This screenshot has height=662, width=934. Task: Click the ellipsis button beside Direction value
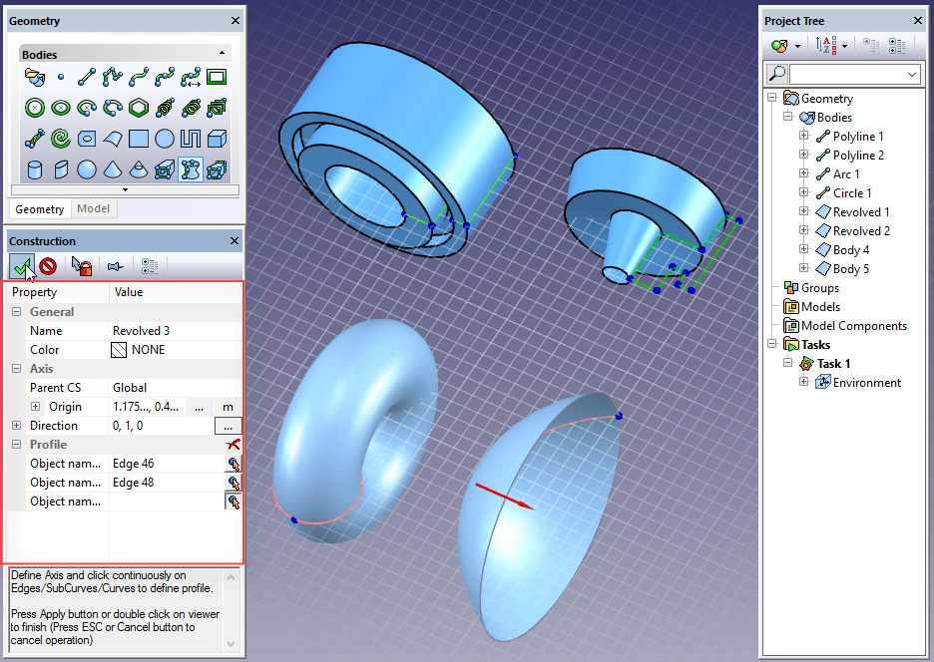(229, 426)
